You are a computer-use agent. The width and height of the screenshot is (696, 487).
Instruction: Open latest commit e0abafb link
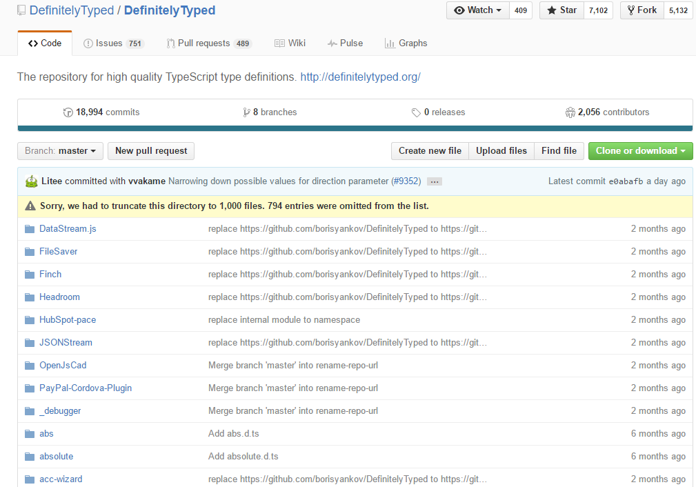click(x=626, y=181)
